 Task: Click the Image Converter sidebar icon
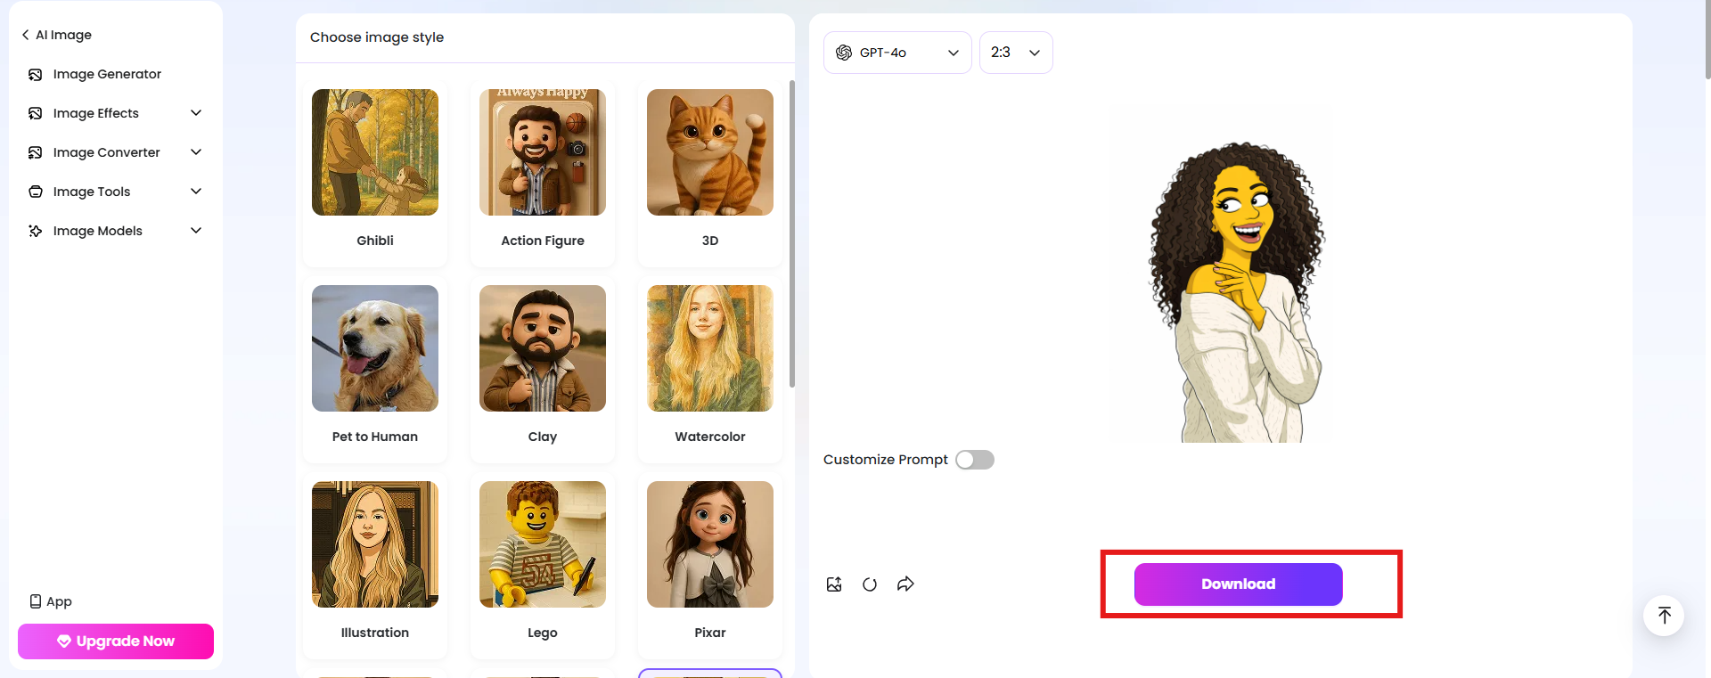(x=36, y=153)
